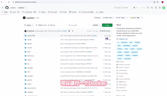Open the Watch options dropdown arrow

[113, 18]
